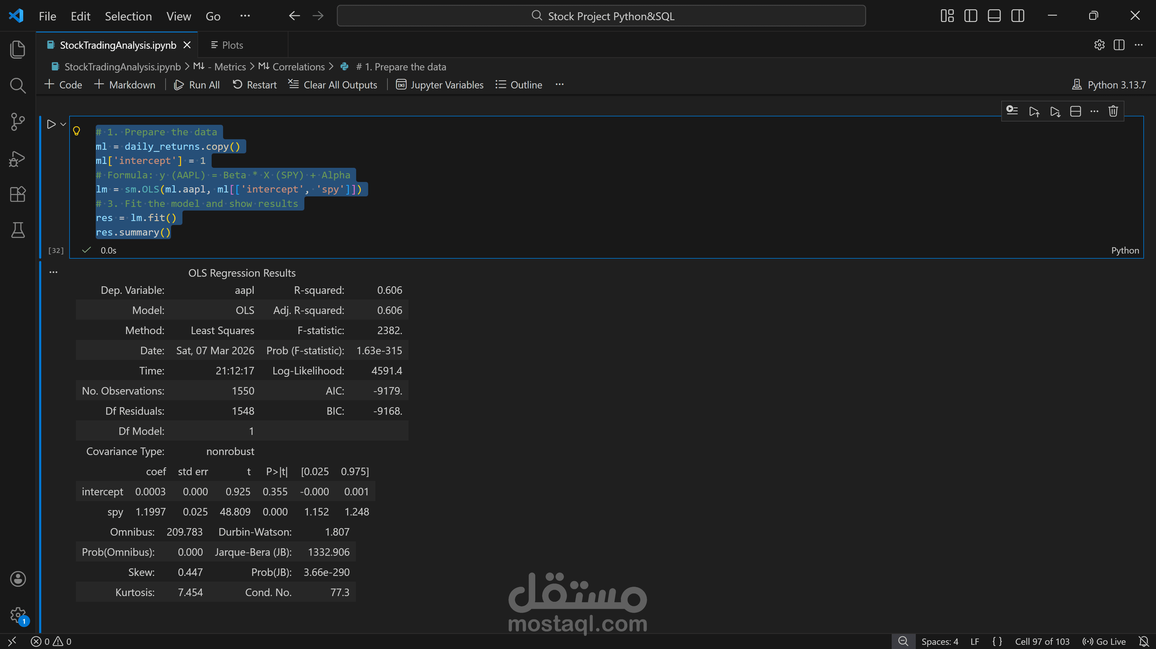Toggle the bottom Panel layout
1156x649 pixels.
[994, 16]
